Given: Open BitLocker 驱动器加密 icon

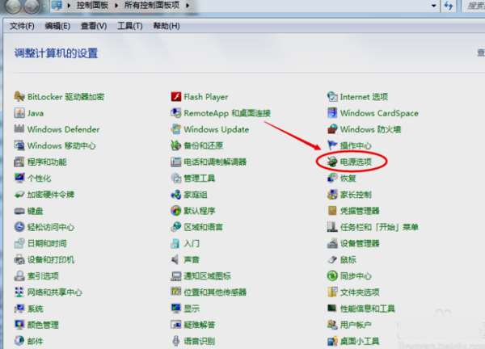Looking at the screenshot, I should pyautogui.click(x=19, y=97).
